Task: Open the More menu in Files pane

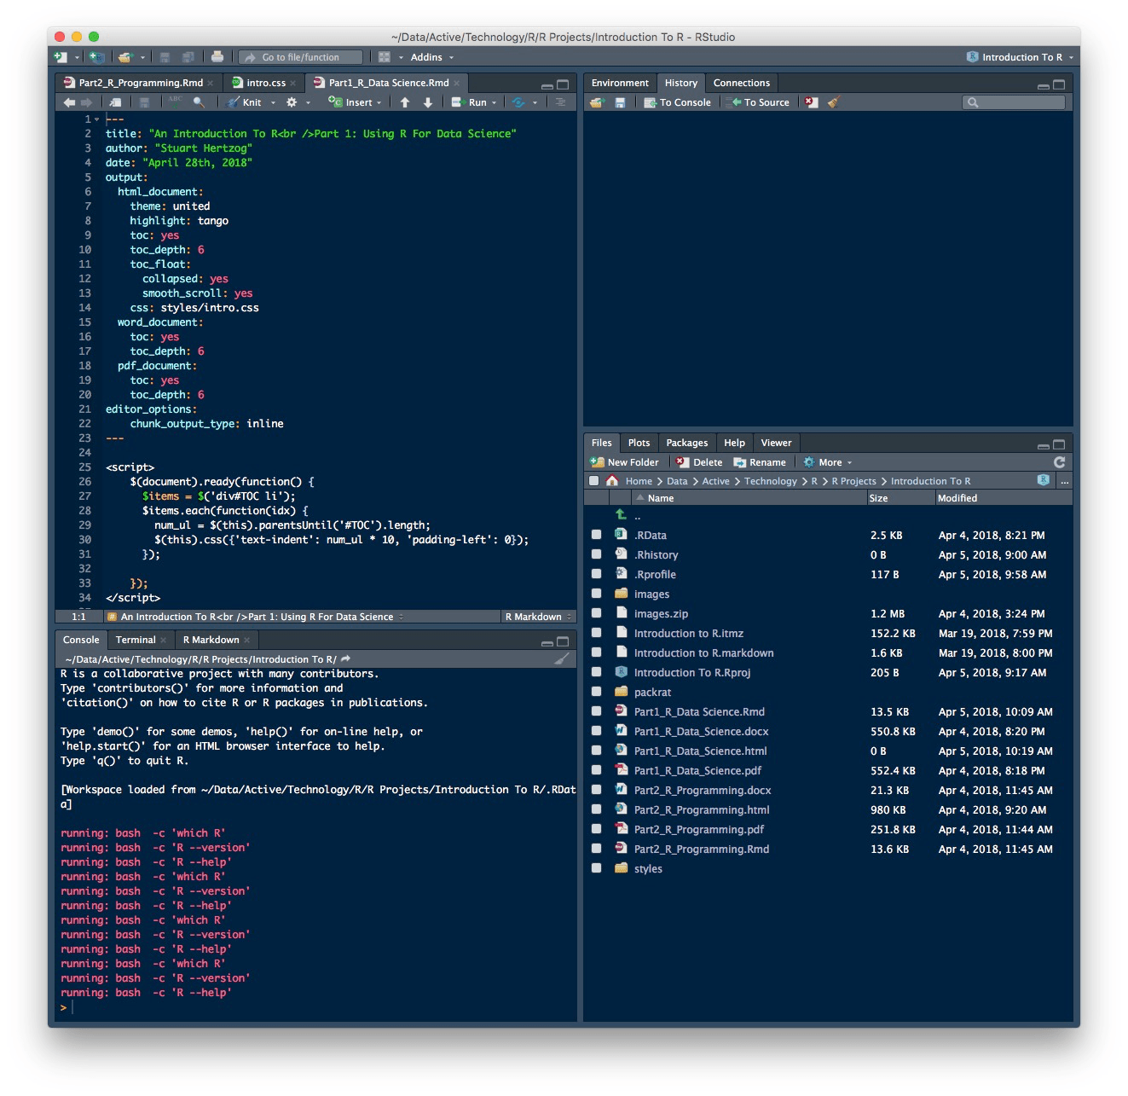Action: tap(827, 462)
